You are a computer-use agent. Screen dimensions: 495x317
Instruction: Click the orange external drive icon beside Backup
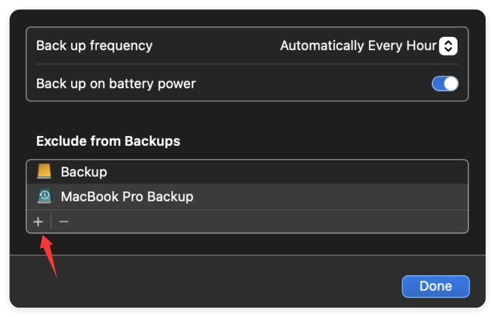tap(45, 171)
